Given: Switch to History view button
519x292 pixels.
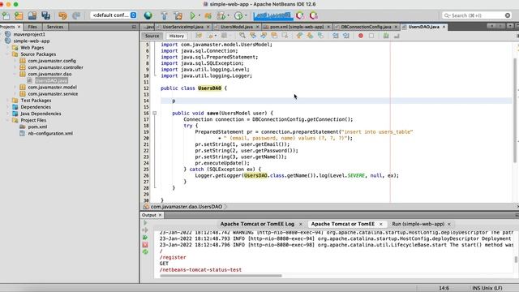Looking at the screenshot, I should tap(177, 36).
